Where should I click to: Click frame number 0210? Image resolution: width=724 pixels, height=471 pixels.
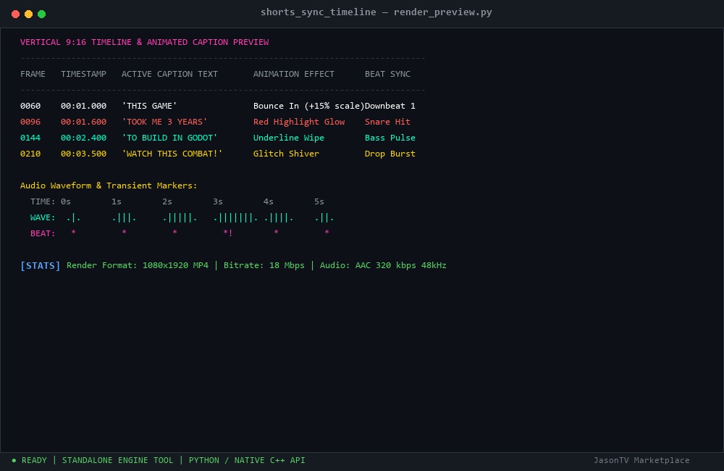[30, 154]
